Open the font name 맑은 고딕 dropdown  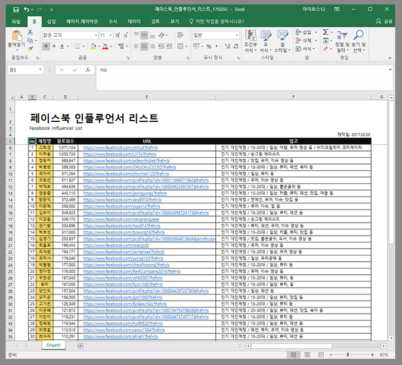pos(96,35)
